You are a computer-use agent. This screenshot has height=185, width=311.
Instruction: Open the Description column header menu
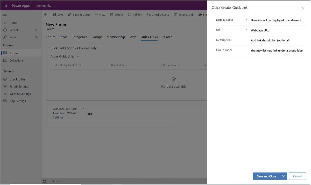(x=119, y=65)
